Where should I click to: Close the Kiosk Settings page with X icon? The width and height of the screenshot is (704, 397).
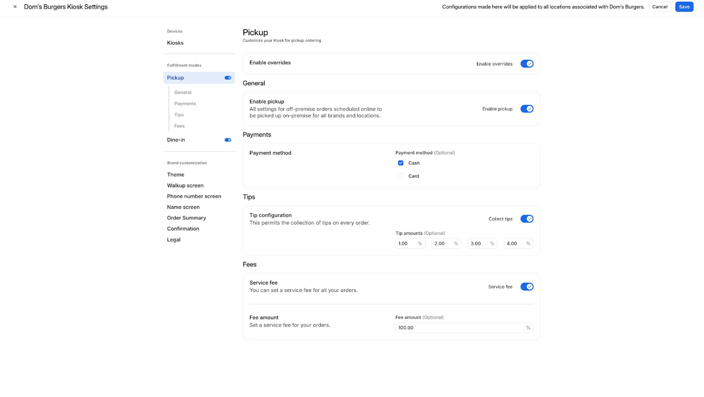click(x=15, y=7)
